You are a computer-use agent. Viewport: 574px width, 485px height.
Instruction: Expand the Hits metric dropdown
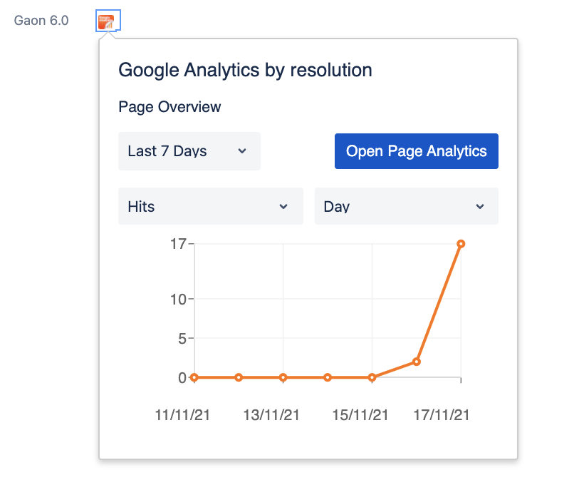click(x=211, y=206)
